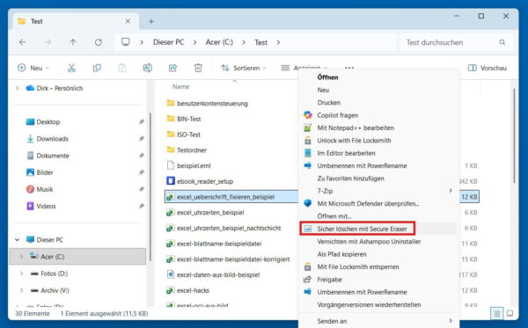
Task: Expand the Archiv (V:) drive node
Action: tap(21, 290)
